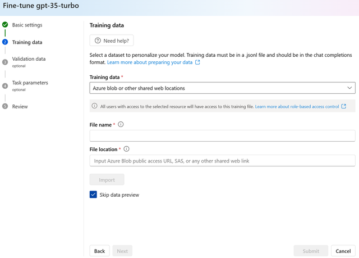The height and width of the screenshot is (258, 359).
Task: Open the Task parameters step
Action: pos(30,83)
